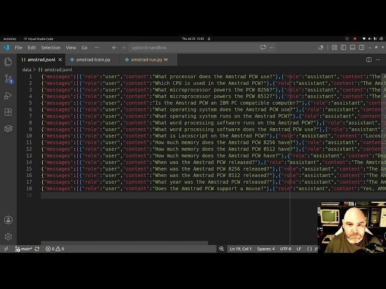The width and height of the screenshot is (386, 289).
Task: Click the data folder breadcrumb
Action: [x=27, y=70]
